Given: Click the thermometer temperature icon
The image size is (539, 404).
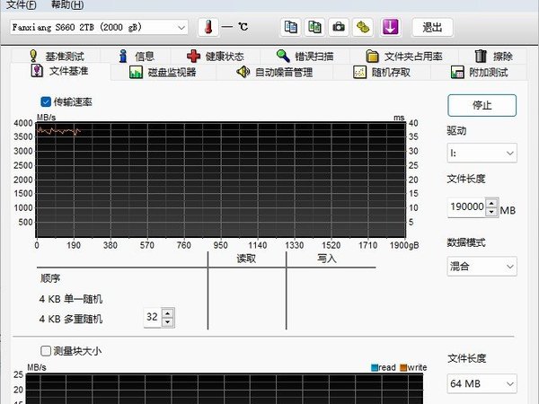Looking at the screenshot, I should tap(208, 27).
